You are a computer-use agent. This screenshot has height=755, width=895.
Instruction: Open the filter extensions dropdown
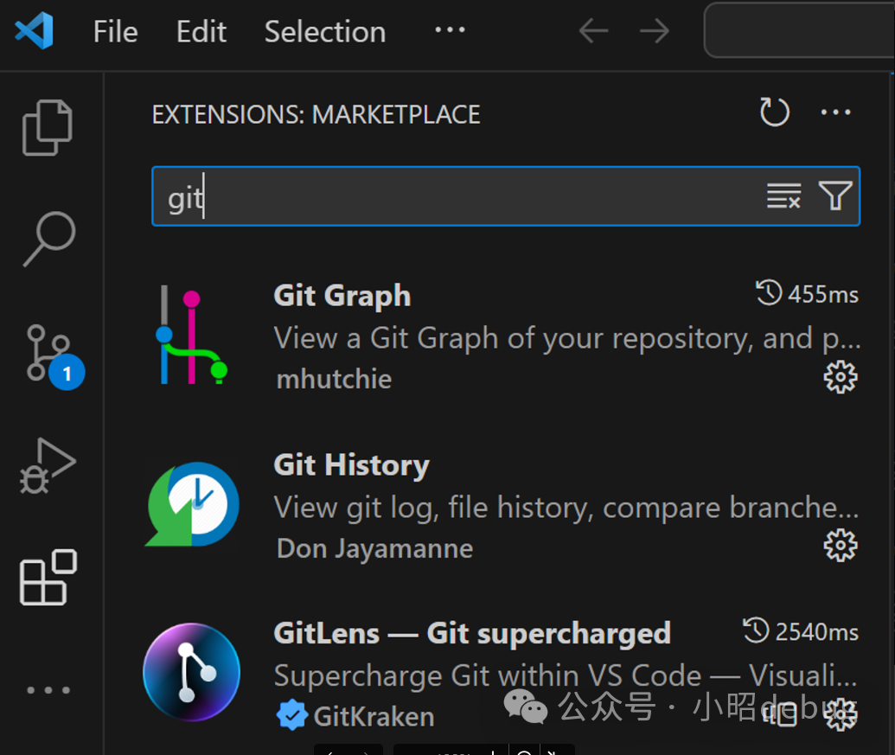(x=835, y=195)
